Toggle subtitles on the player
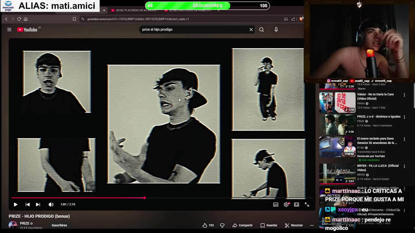Screen dimensions: 415x233 (x=276, y=205)
